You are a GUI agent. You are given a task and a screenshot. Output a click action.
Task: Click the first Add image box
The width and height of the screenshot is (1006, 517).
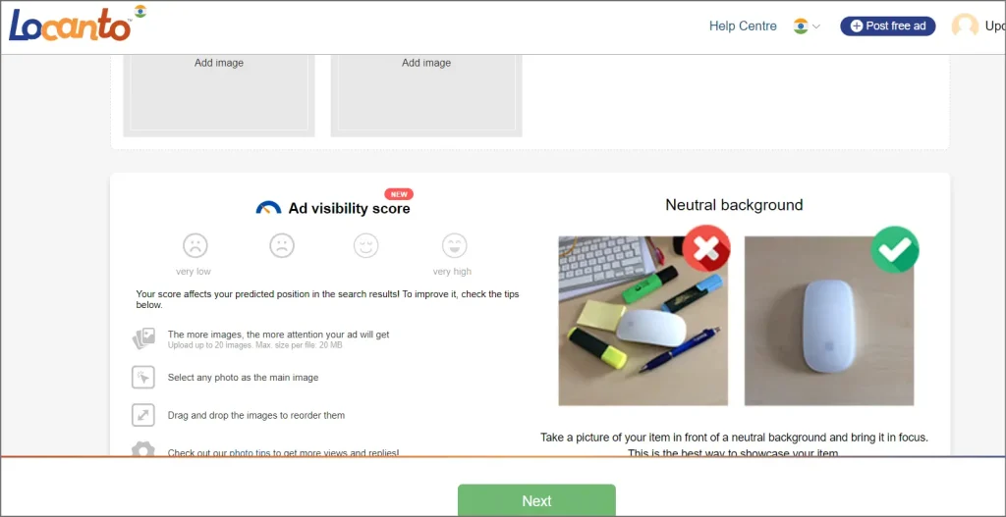click(x=219, y=95)
